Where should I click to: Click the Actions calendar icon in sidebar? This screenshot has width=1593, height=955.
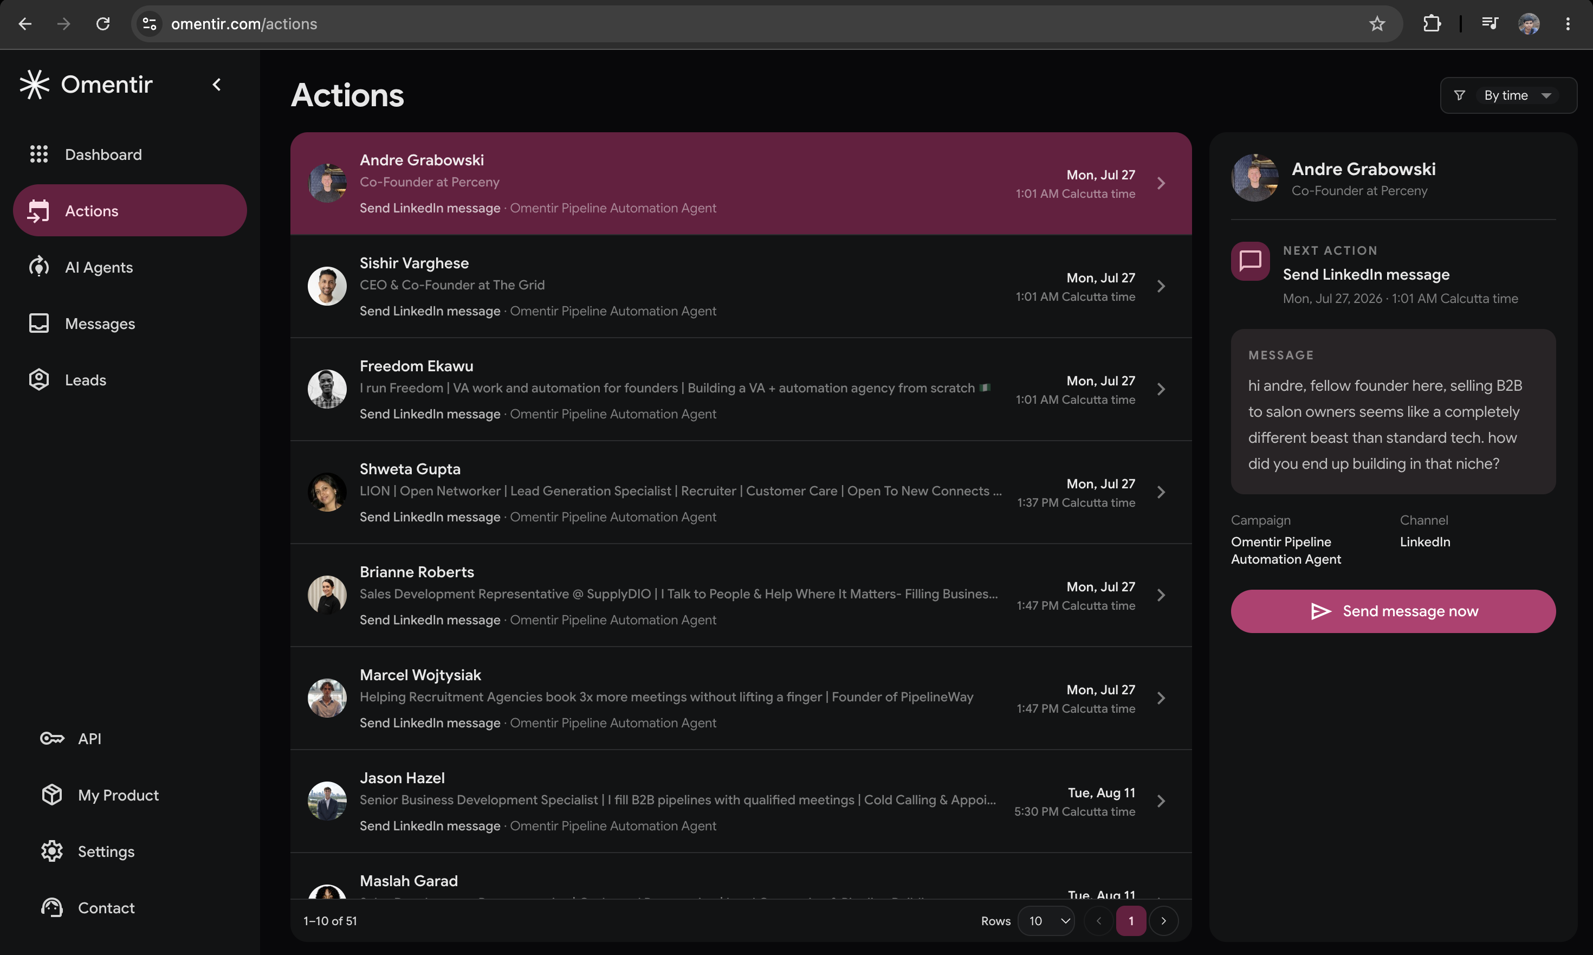38,210
